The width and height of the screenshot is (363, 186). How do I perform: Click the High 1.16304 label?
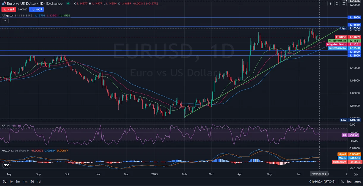pos(350,28)
